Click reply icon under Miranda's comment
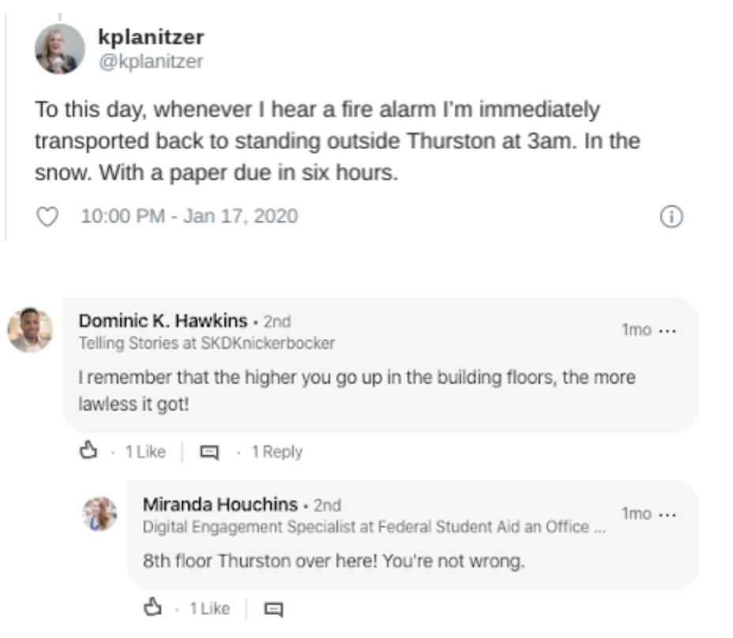The width and height of the screenshot is (733, 638). click(273, 608)
